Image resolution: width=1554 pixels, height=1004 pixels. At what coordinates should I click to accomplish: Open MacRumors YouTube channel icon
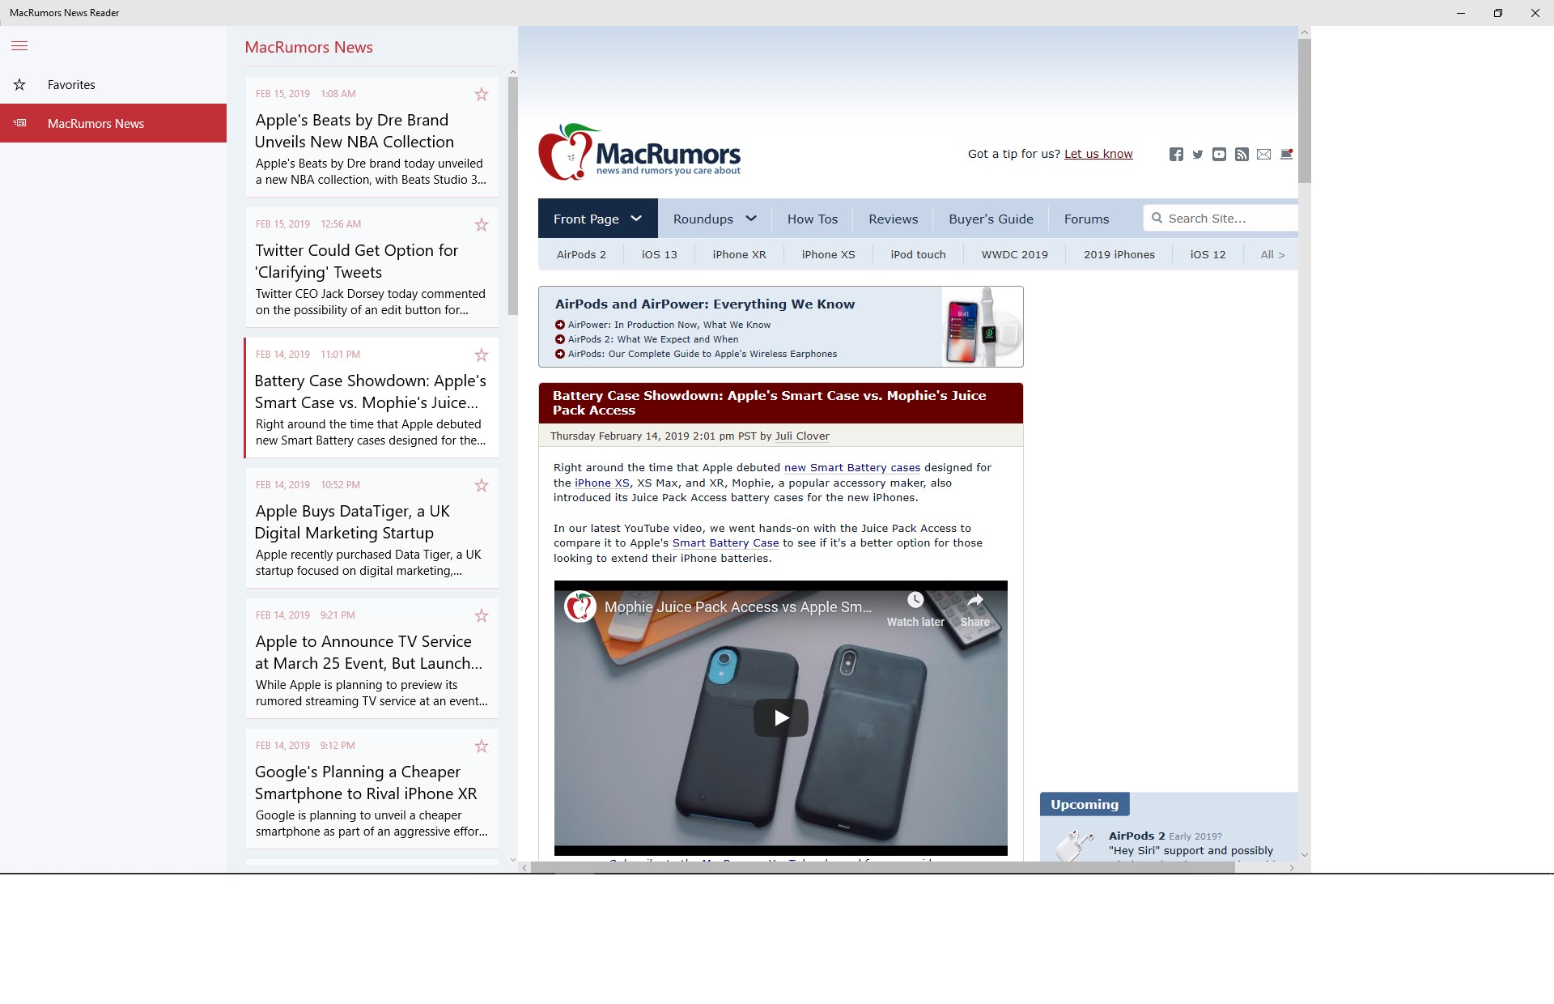point(1219,154)
